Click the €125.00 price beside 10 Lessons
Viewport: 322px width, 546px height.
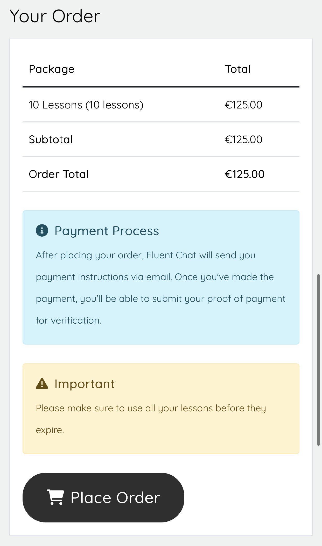244,105
